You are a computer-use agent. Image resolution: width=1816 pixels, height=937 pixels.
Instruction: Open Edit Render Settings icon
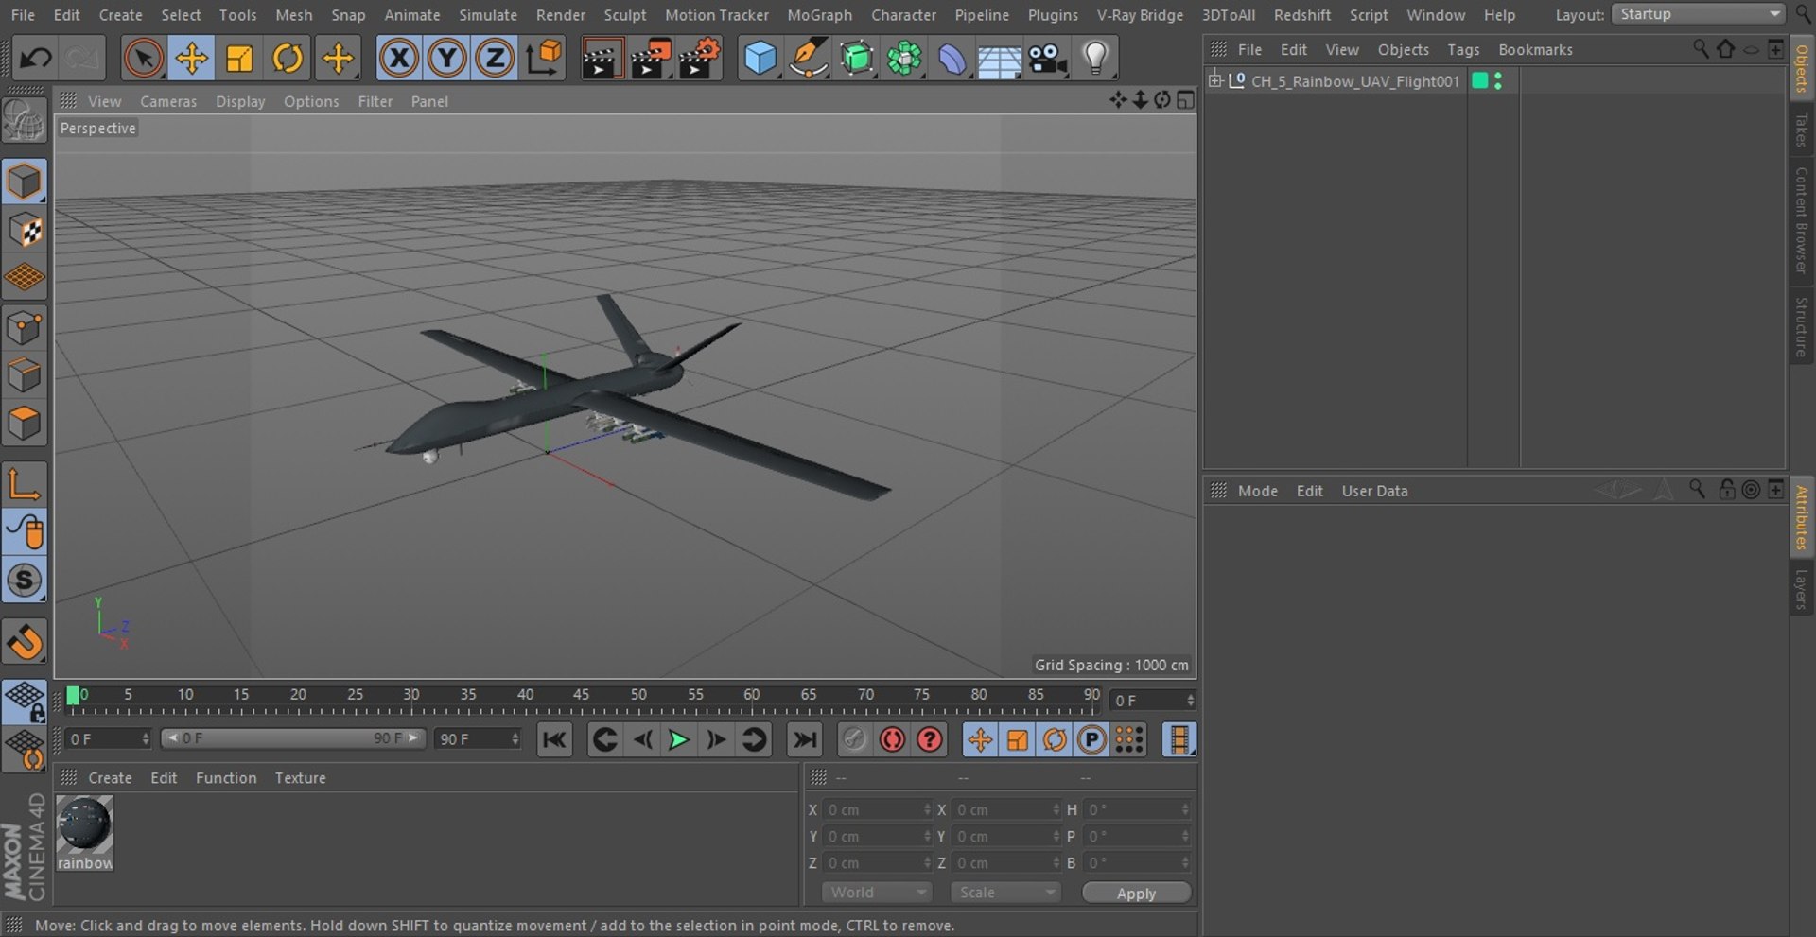[x=700, y=59]
